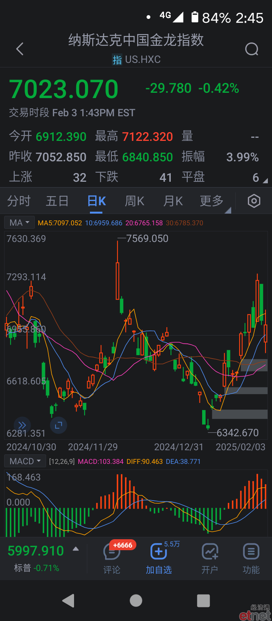Viewport: 272px width, 621px height.
Task: Tap Android back navigation button
Action: [x=68, y=601]
